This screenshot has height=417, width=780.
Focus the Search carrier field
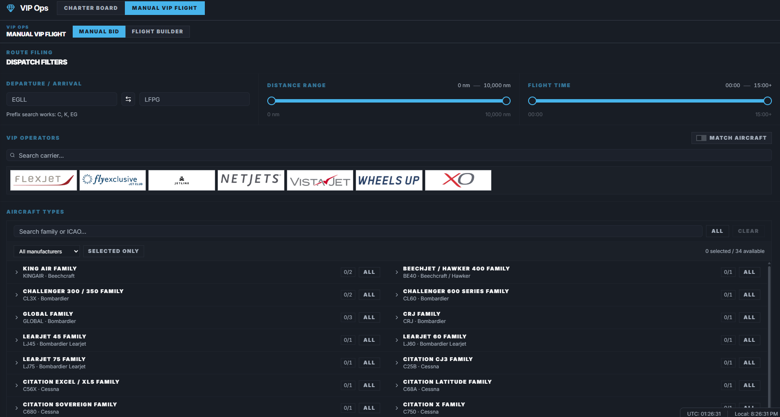(x=389, y=156)
